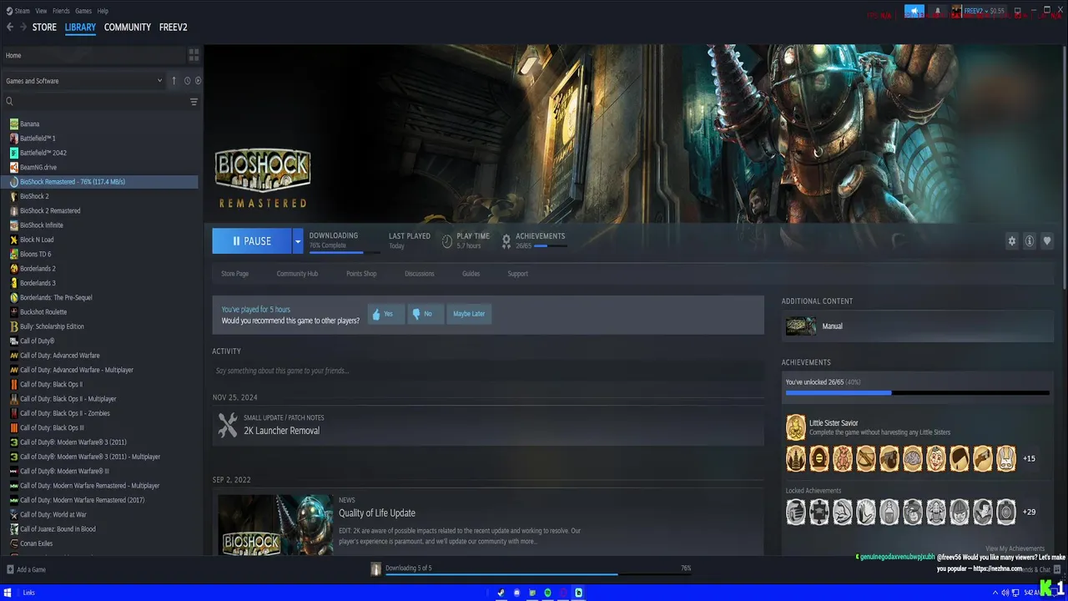Screen dimensions: 1068x601
Task: Click the Steam taskbar icon
Action: coord(501,593)
